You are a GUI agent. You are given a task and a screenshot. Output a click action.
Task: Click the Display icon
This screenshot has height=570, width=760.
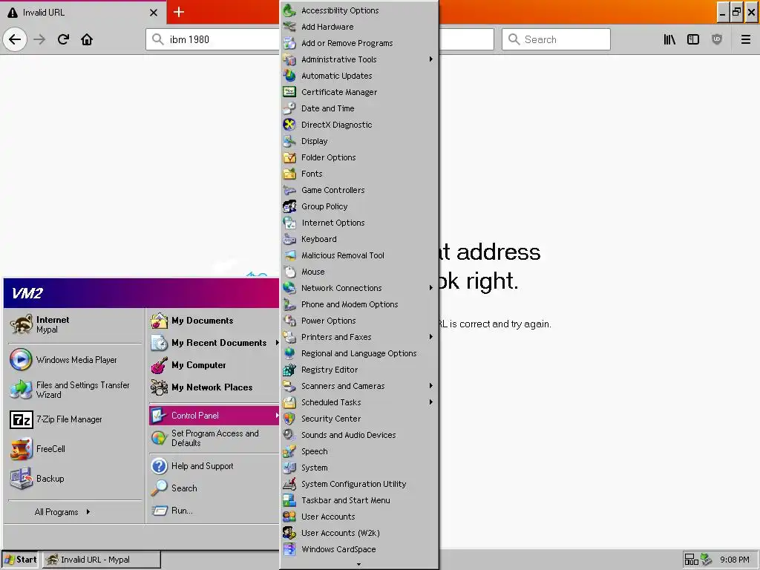click(x=289, y=141)
